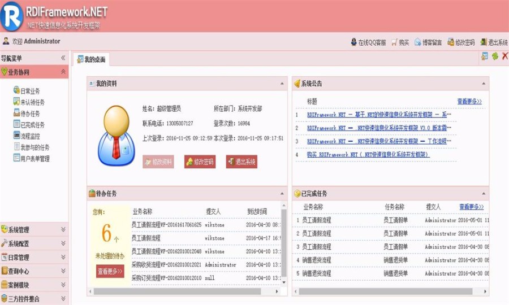Image resolution: width=509 pixels, height=305 pixels.
Task: Click the 退出系统 button in 我的资料
Action: [241, 162]
